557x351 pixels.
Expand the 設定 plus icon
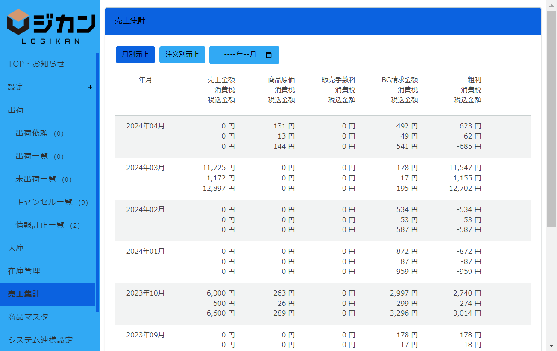click(90, 87)
